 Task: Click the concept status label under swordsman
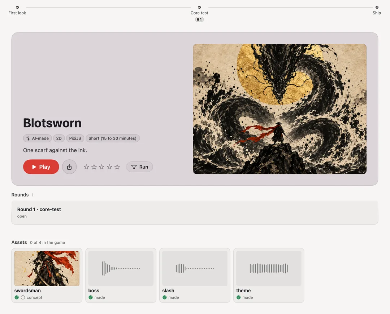34,297
